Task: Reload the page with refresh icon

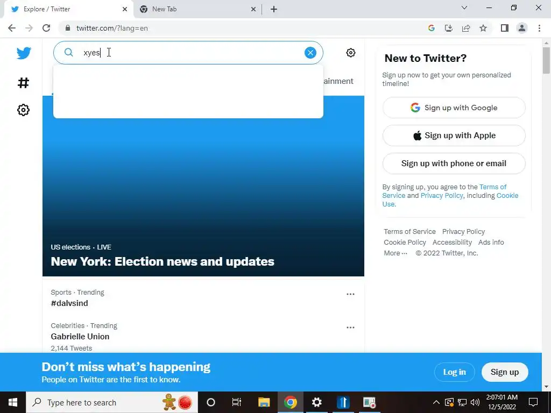Action: [46, 28]
